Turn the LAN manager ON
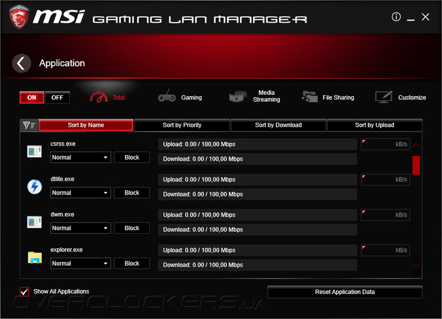Image resolution: width=442 pixels, height=319 pixels. click(x=32, y=98)
